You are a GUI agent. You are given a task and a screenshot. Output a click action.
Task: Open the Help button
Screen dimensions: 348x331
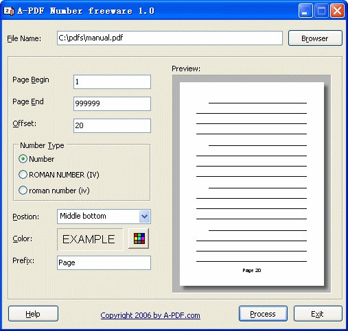coord(33,314)
